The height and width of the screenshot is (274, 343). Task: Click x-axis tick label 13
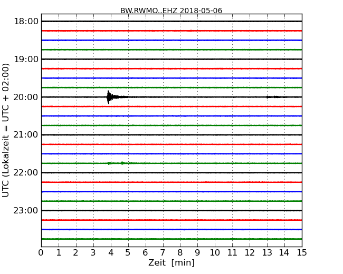267,253
